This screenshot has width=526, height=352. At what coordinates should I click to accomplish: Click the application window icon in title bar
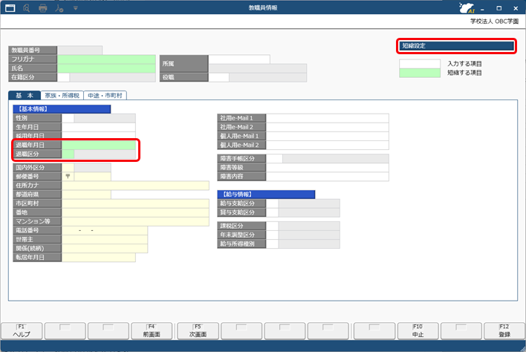(x=10, y=8)
